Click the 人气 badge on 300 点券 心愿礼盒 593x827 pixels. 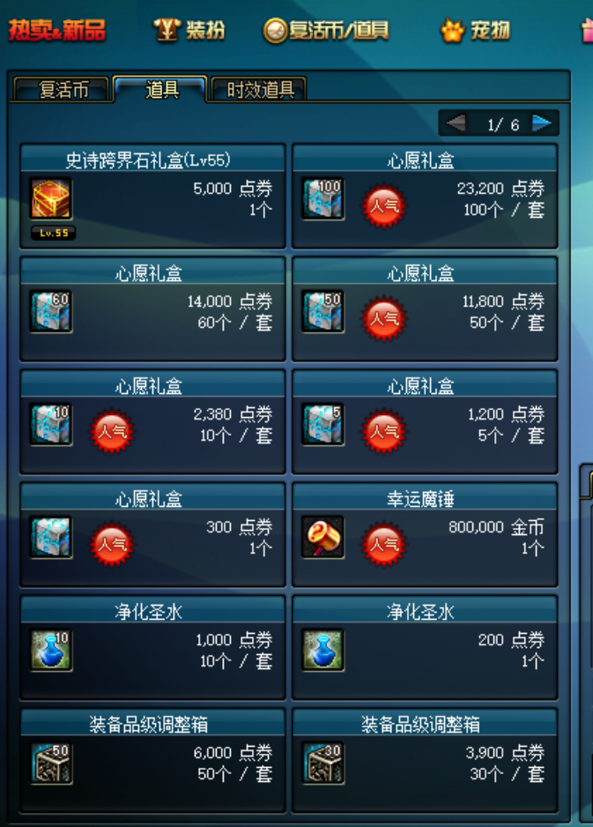[x=112, y=544]
